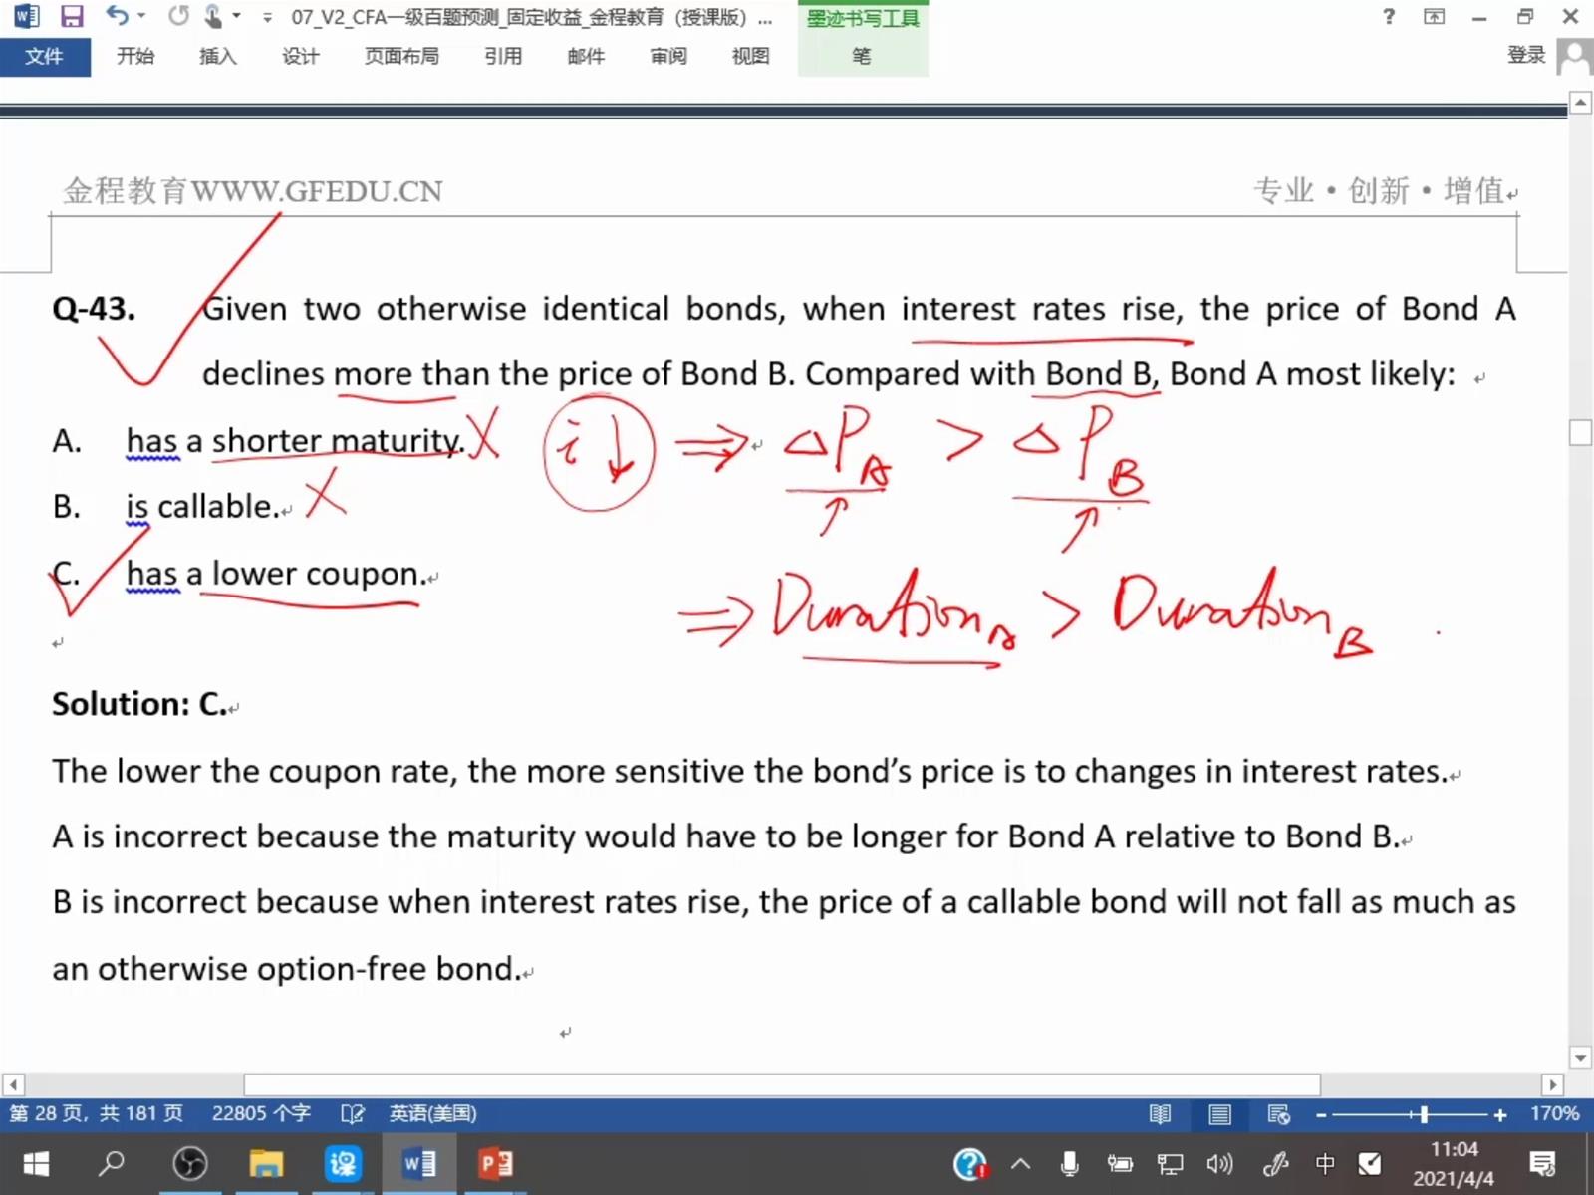Click the Undo arrow icon

[117, 16]
